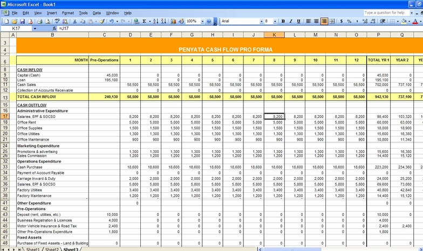Screen dimensions: 423x251
Task: Open the Name Box dropdown
Action: (x=35, y=28)
